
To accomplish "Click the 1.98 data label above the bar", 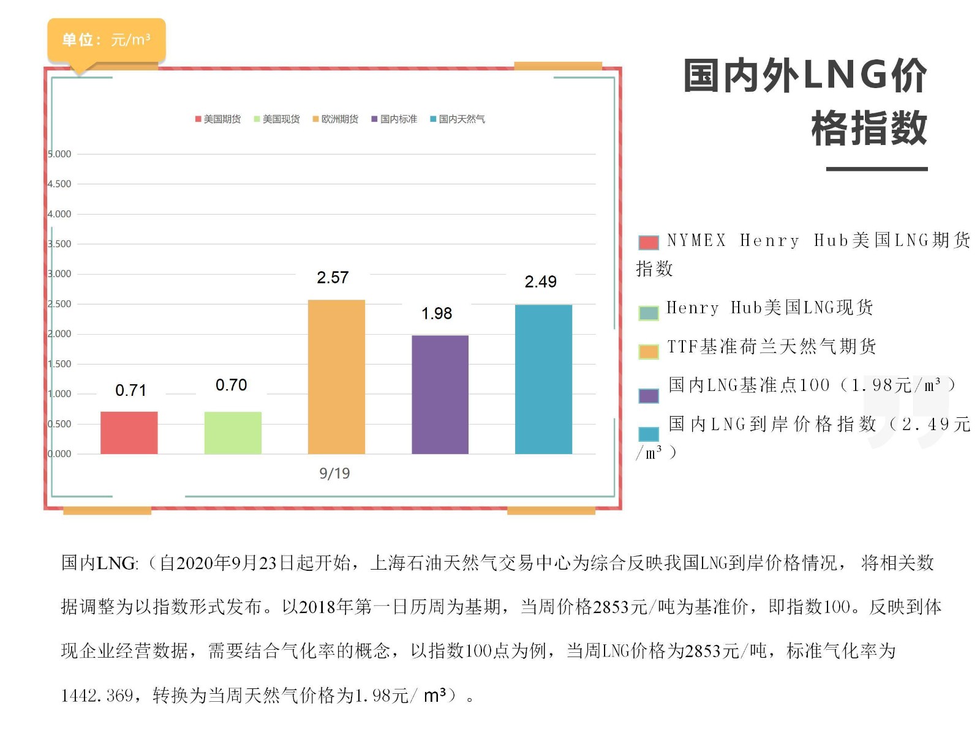I will (437, 314).
